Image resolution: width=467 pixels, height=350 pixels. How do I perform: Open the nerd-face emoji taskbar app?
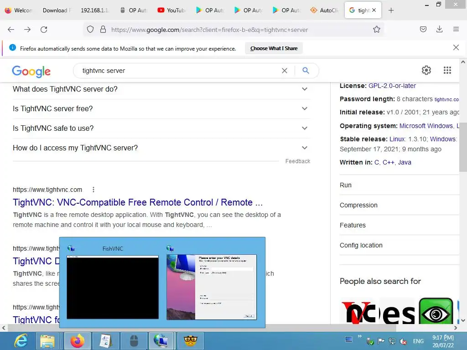coord(190,341)
